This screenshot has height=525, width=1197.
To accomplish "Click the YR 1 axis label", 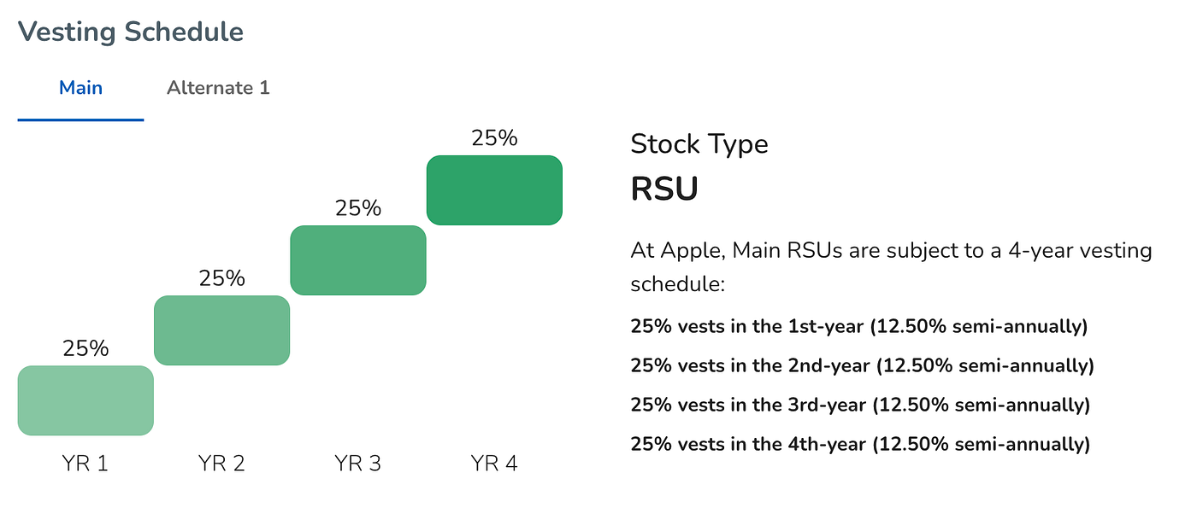I will click(x=85, y=464).
